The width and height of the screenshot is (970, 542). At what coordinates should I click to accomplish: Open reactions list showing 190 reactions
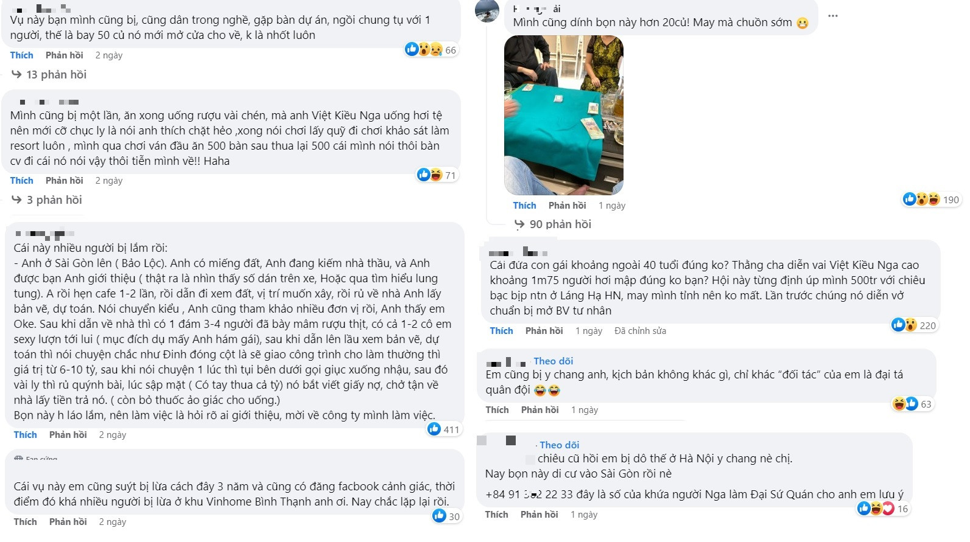pyautogui.click(x=930, y=200)
